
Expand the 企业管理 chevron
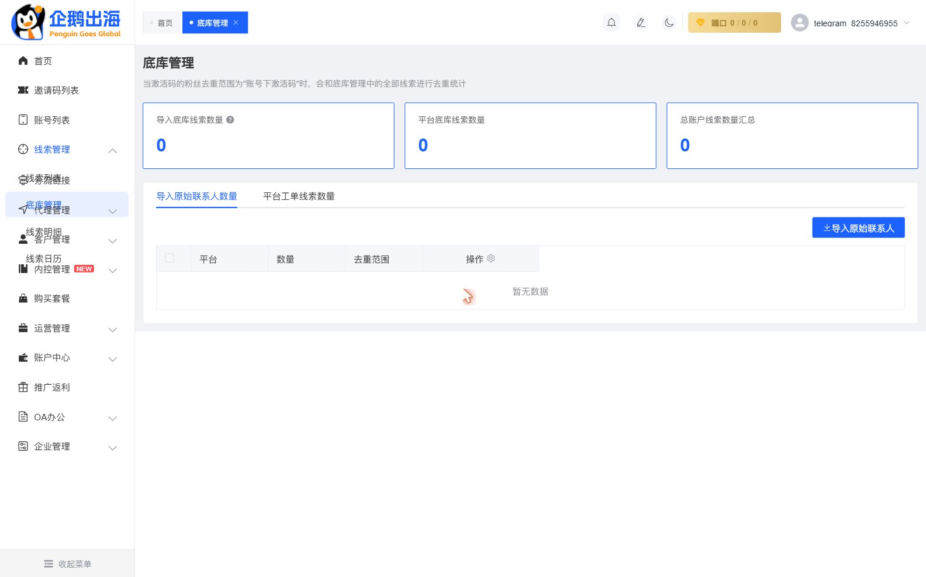[113, 448]
